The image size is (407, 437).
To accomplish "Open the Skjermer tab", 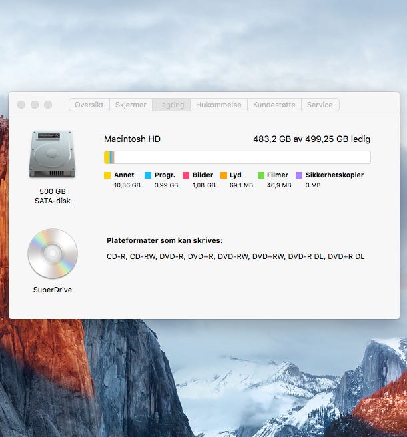I will [x=131, y=105].
